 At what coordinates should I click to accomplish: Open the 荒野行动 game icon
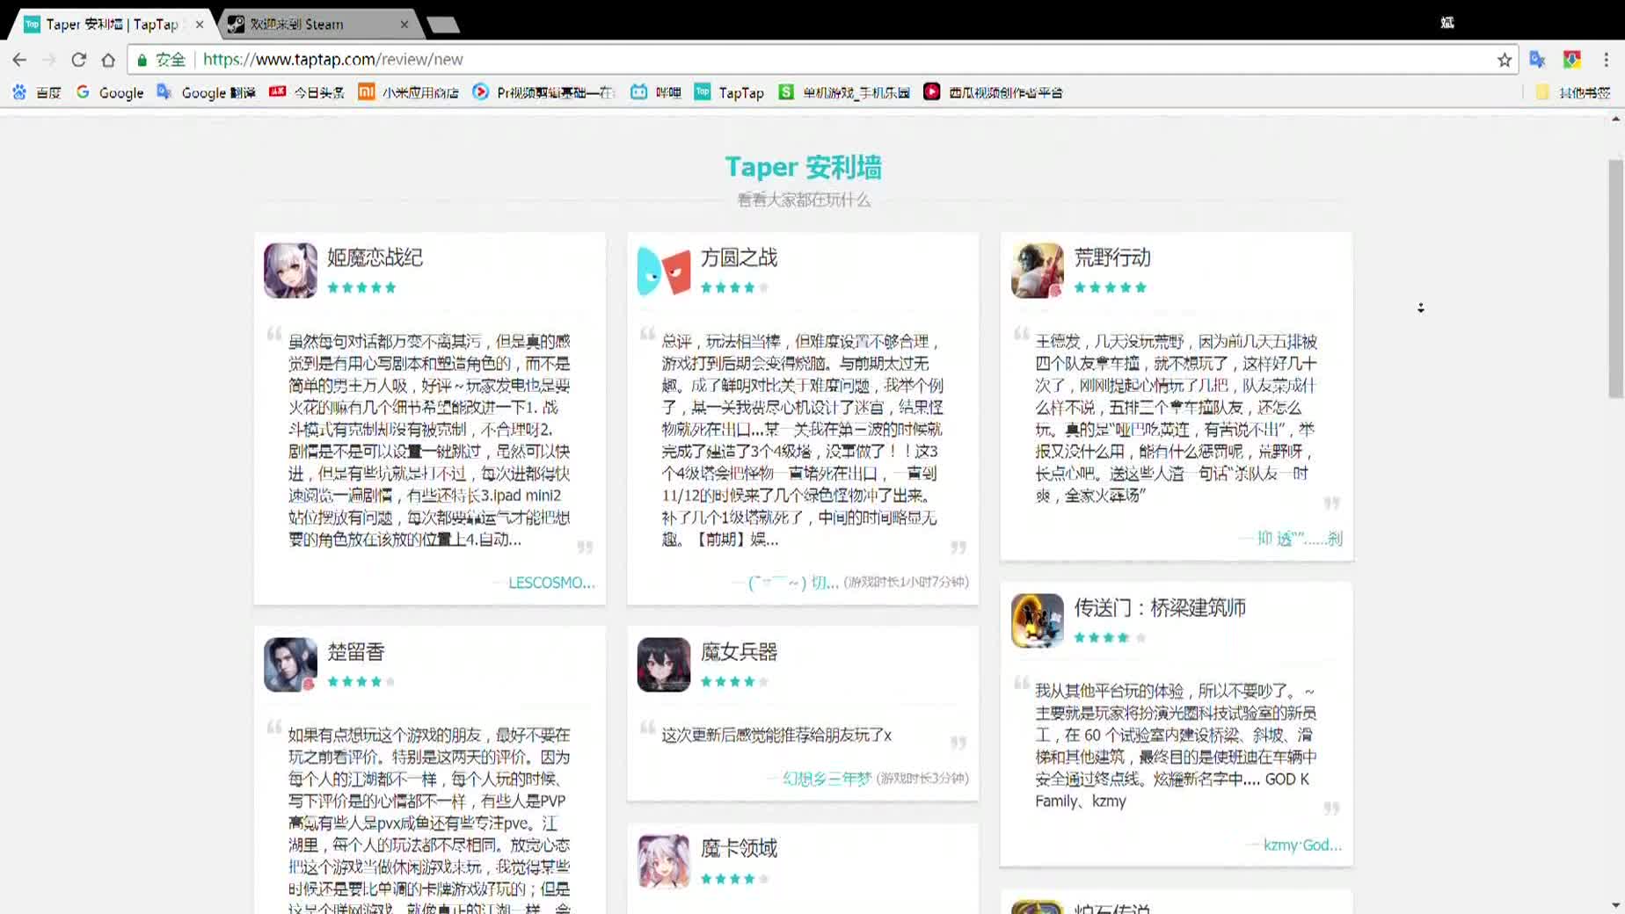[x=1038, y=271]
